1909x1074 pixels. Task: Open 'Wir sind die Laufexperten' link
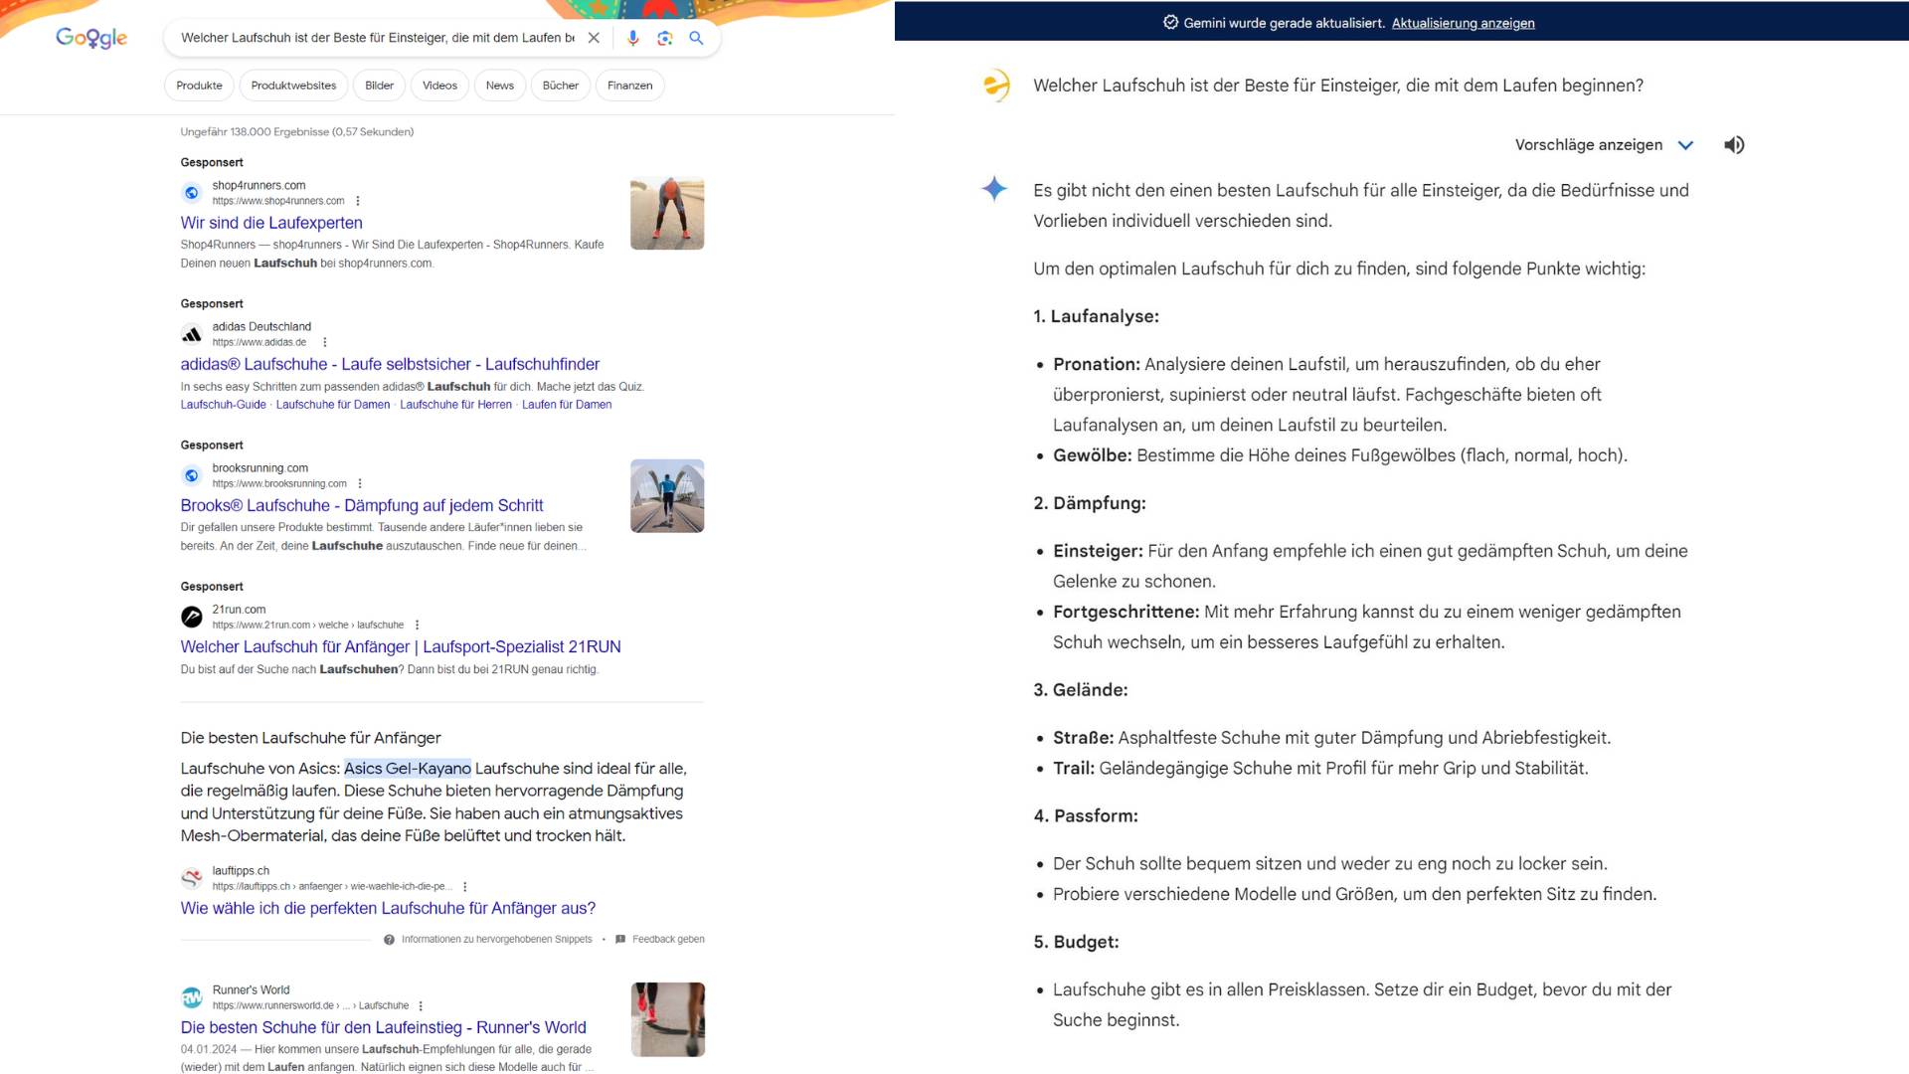click(271, 223)
